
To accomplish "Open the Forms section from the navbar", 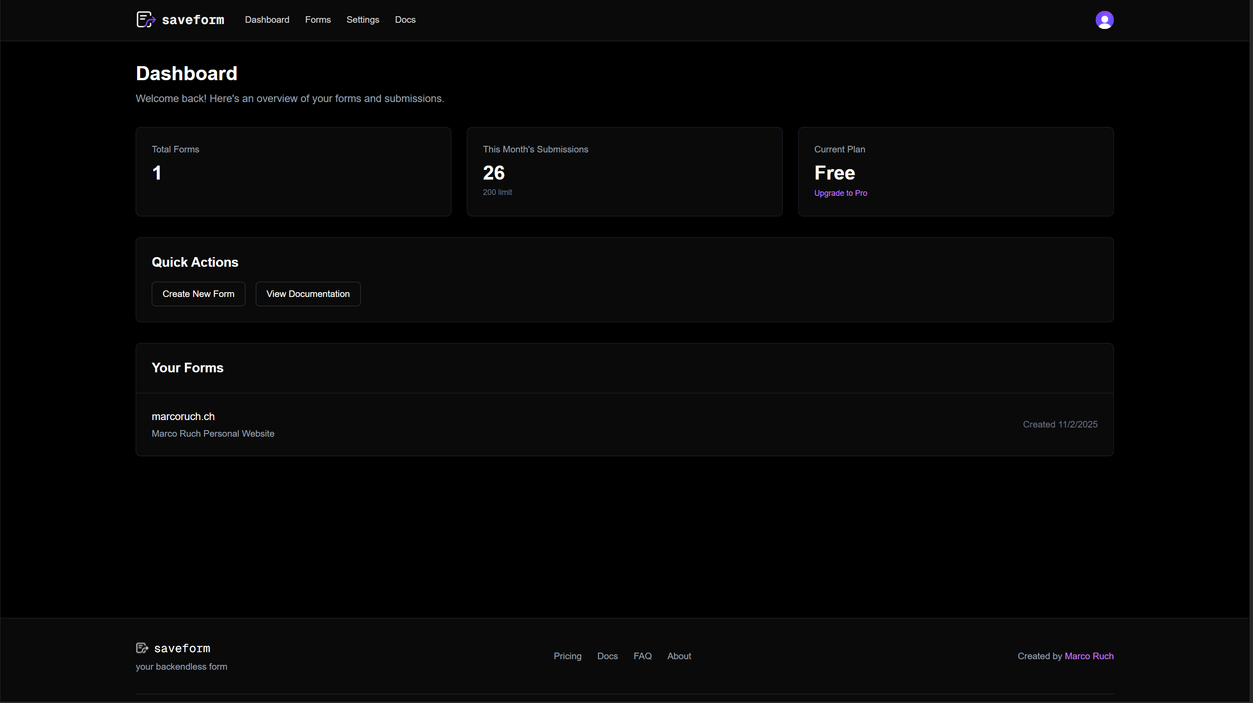I will tap(318, 19).
